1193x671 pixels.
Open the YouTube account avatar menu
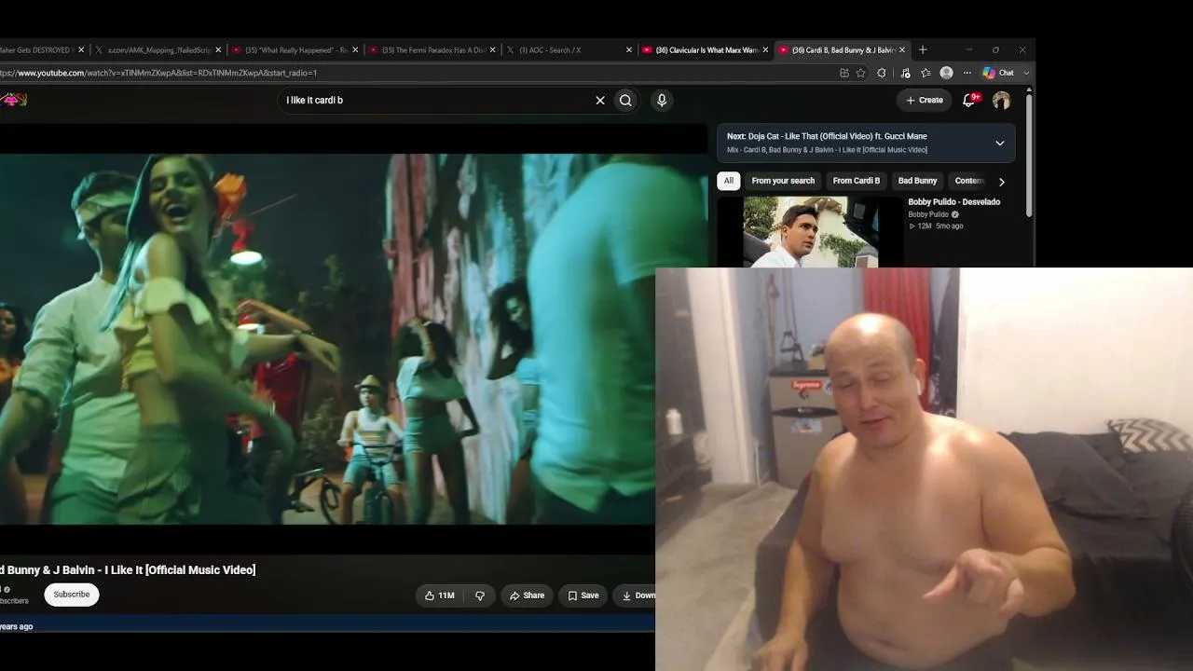click(x=1001, y=101)
